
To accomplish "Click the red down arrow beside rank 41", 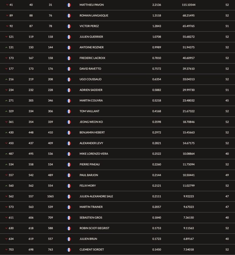I will tap(7, 5).
